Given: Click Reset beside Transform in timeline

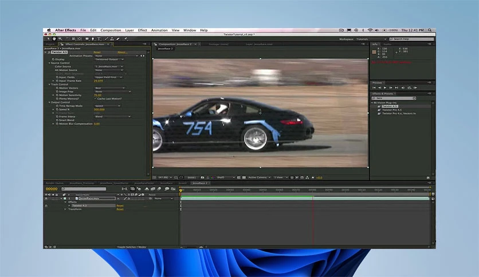Looking at the screenshot, I should coord(120,209).
